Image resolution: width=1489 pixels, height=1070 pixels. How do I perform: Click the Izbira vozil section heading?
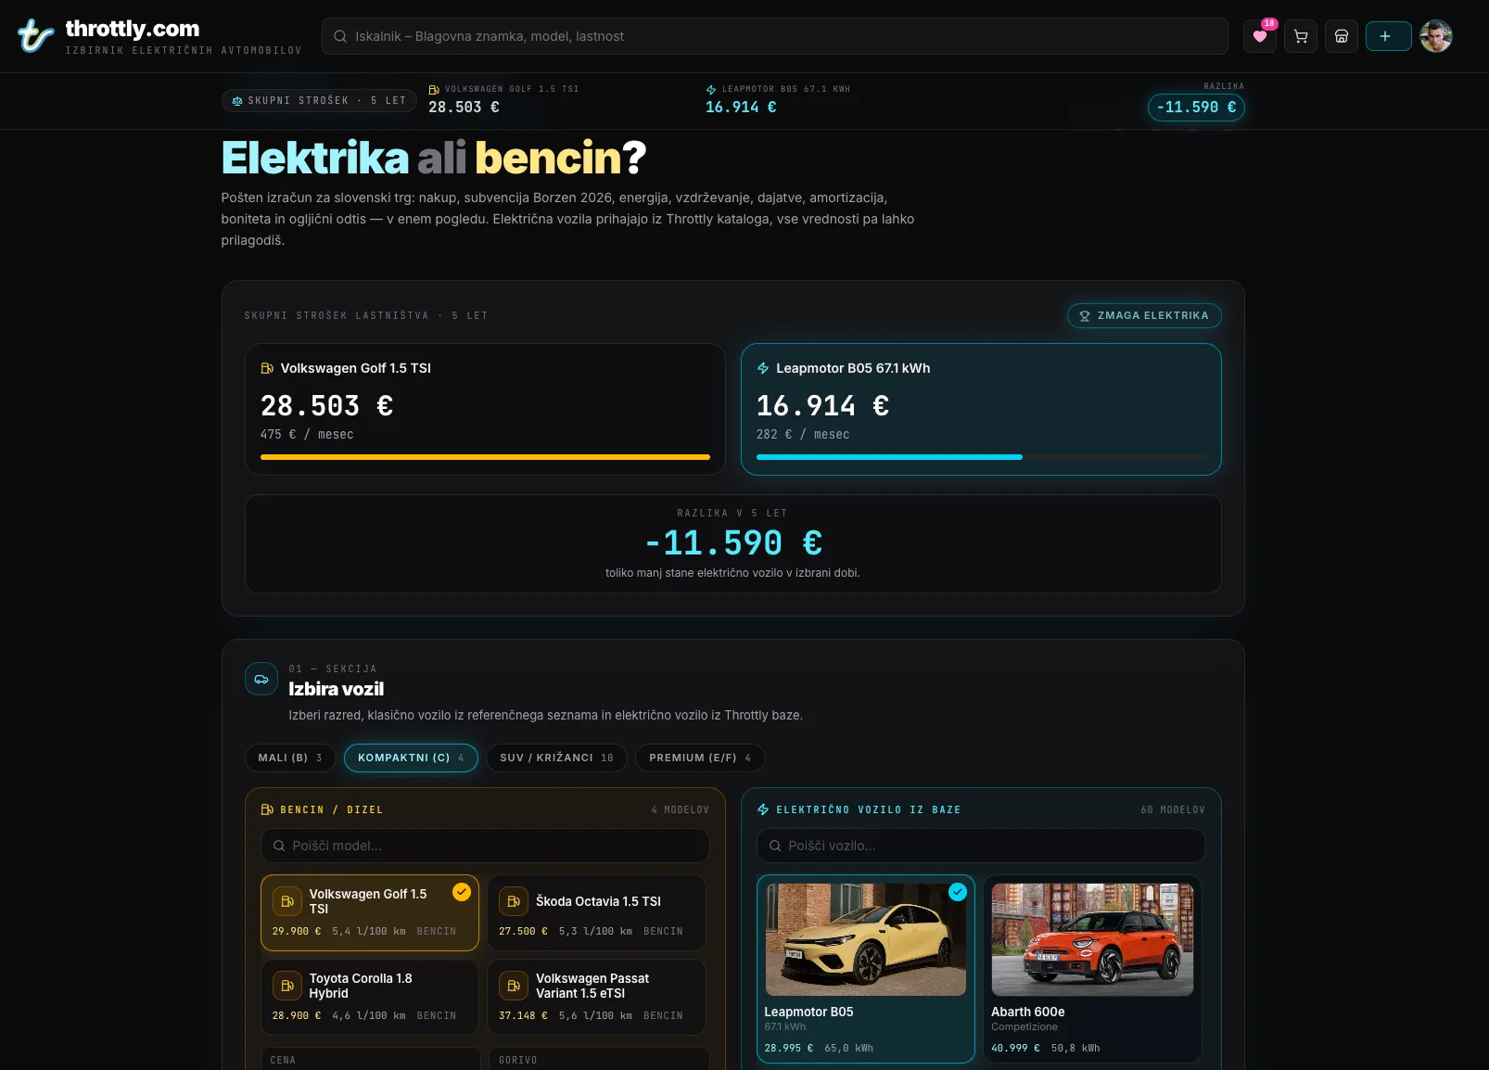(x=336, y=689)
